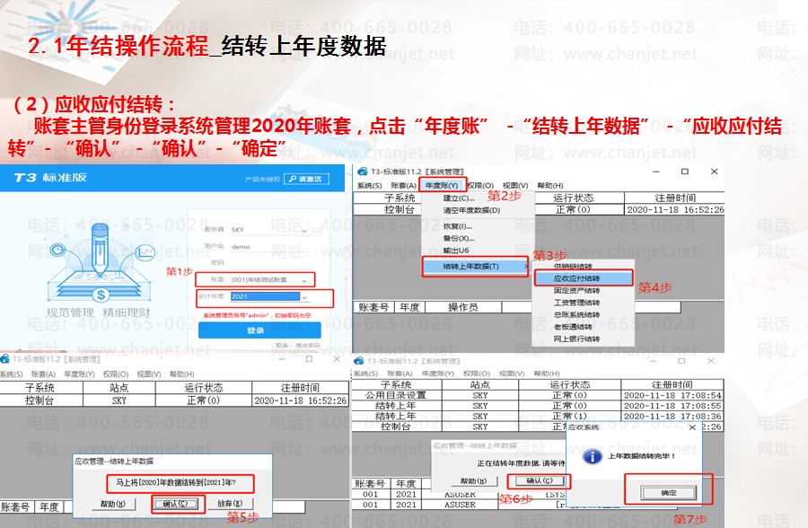This screenshot has height=528, width=808.
Task: Click timestamp 2020-11-18 17:08:36
Action: coord(672,416)
